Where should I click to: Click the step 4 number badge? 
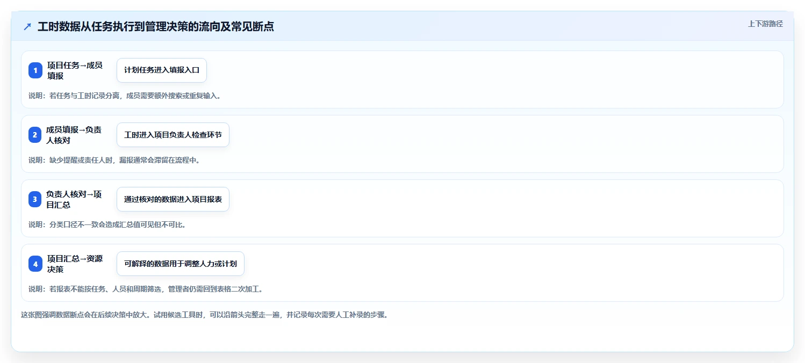(x=35, y=264)
